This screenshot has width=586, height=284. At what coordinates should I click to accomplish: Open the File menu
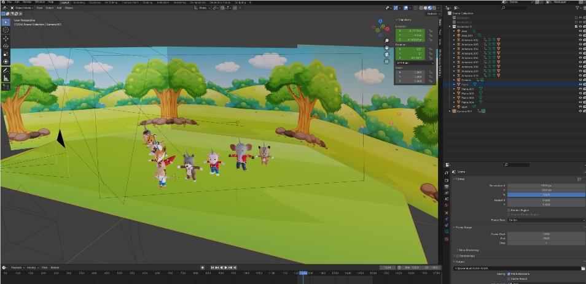(x=9, y=2)
